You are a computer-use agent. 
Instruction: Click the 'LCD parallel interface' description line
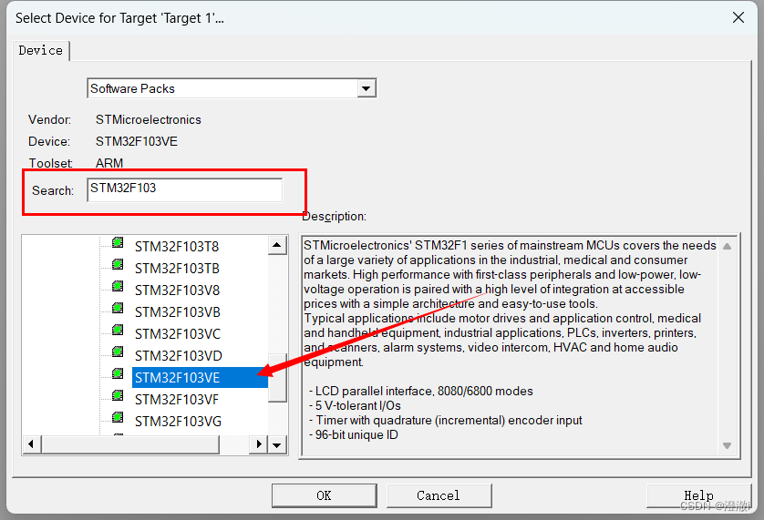click(421, 391)
